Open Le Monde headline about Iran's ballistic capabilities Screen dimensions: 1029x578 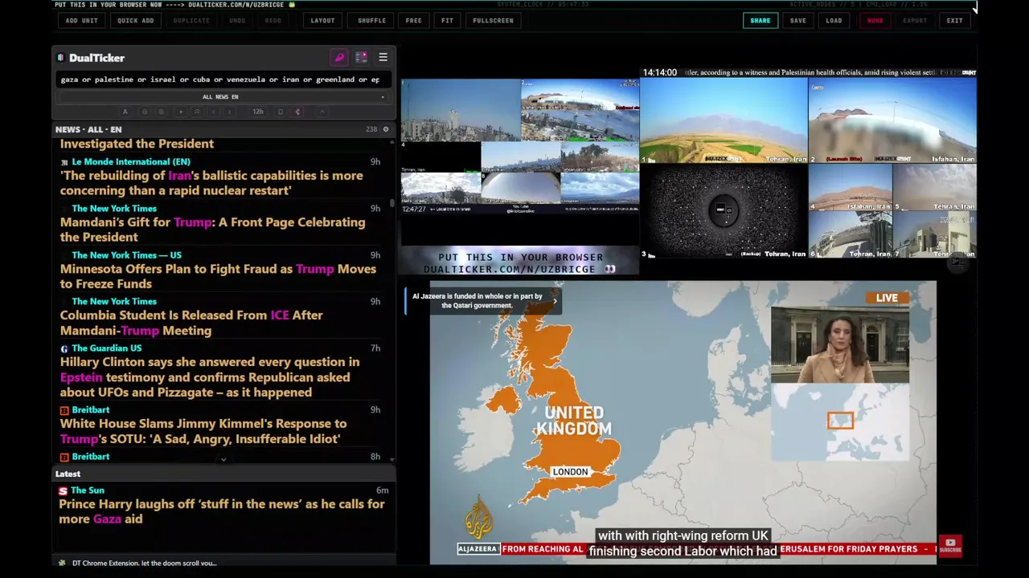click(211, 183)
